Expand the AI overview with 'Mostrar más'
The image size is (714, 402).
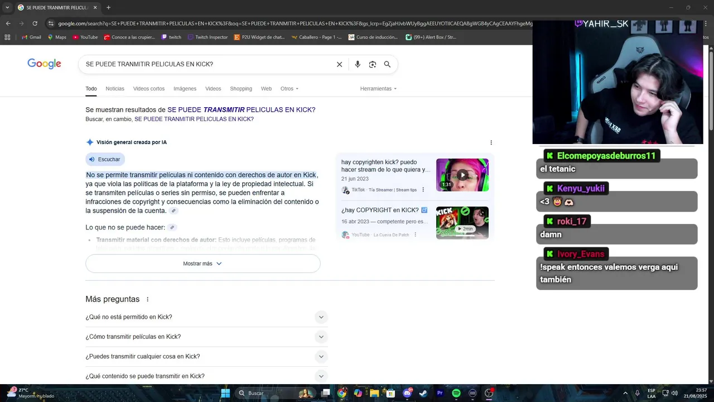202,264
